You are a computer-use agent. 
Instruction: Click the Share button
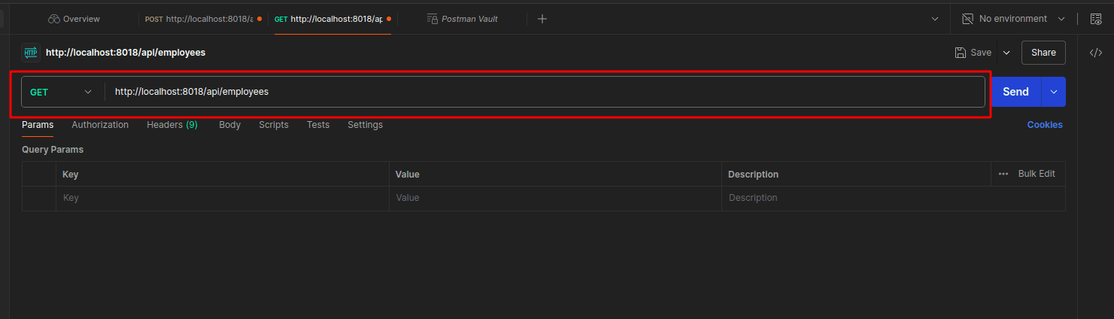click(1043, 53)
